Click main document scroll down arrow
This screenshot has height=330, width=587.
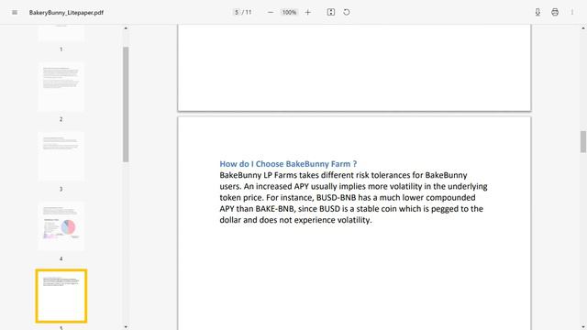pos(583,326)
